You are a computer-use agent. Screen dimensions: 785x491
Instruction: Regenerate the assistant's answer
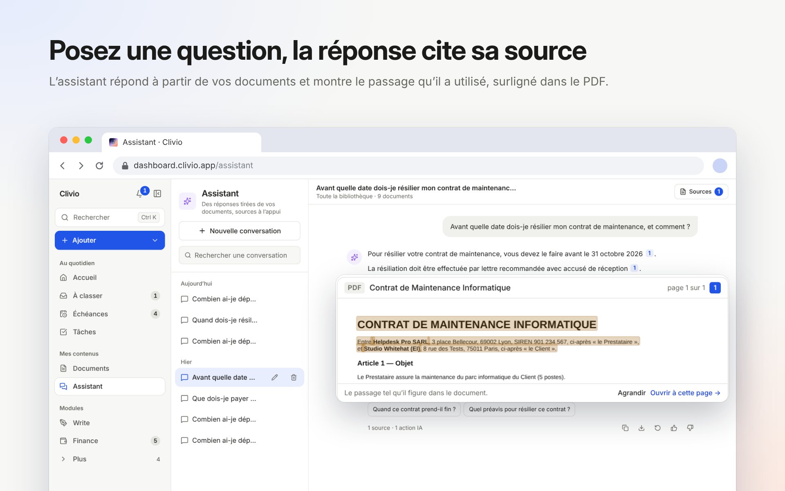[x=657, y=428]
